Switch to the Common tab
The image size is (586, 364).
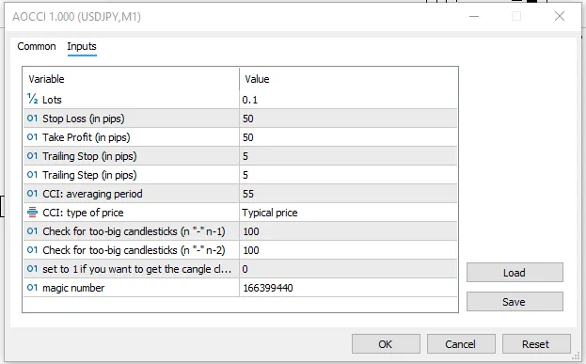pyautogui.click(x=37, y=46)
